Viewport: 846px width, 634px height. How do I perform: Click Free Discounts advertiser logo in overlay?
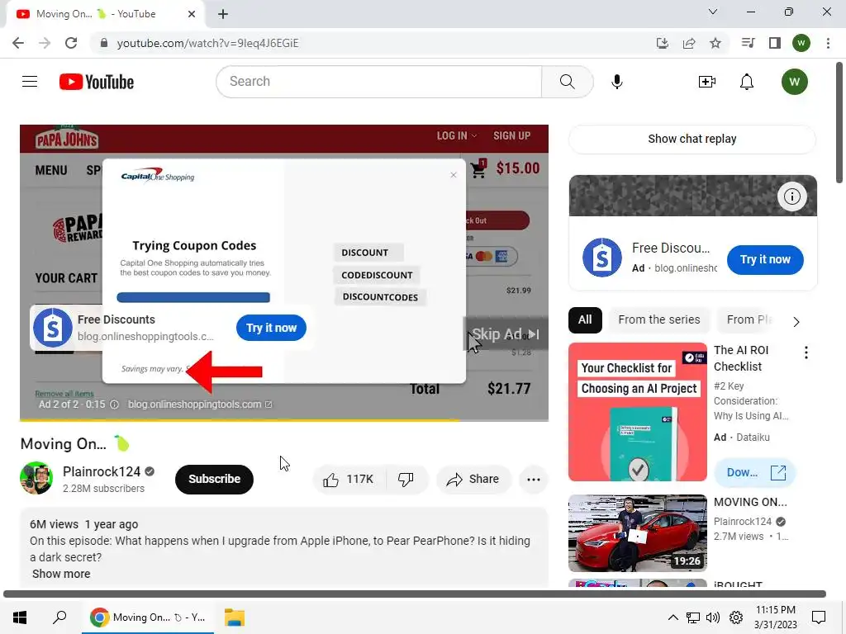(x=52, y=328)
